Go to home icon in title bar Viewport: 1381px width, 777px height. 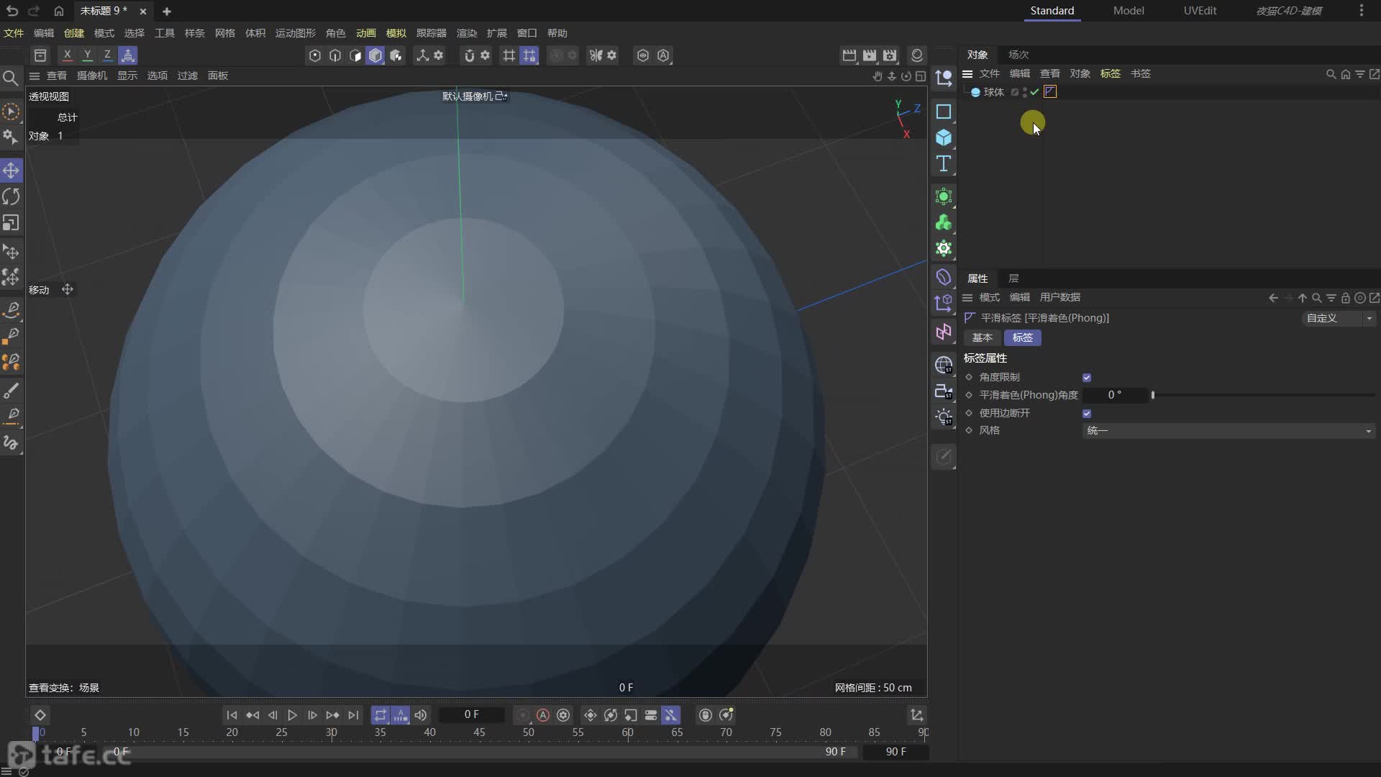[x=59, y=11]
